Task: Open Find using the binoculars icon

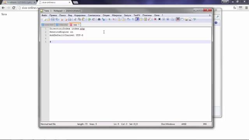Action: [99, 19]
